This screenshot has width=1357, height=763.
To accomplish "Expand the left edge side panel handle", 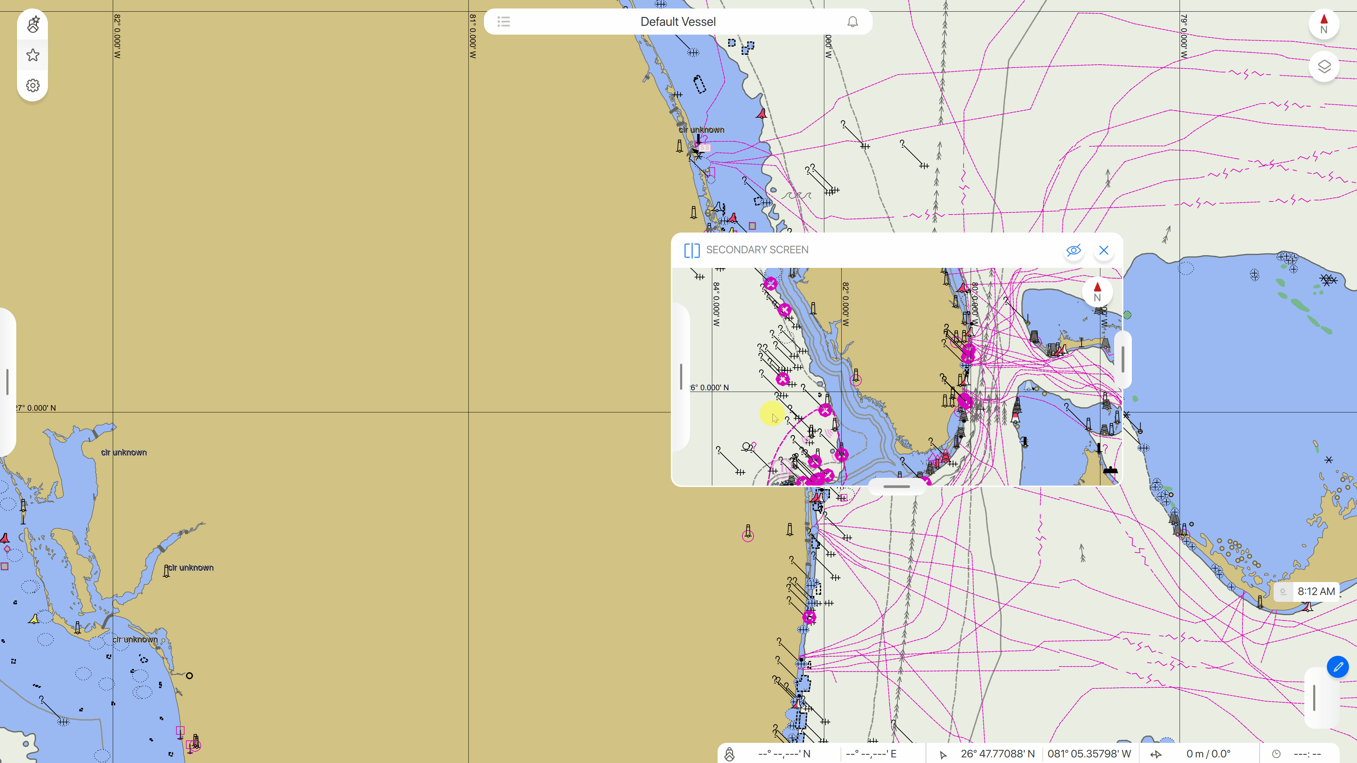I will (7, 382).
